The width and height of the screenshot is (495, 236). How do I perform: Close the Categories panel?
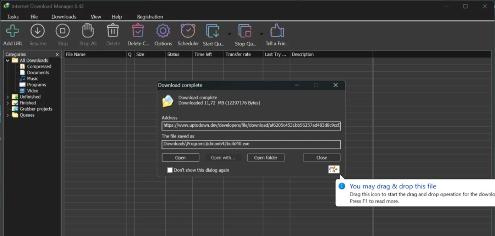pos(57,55)
